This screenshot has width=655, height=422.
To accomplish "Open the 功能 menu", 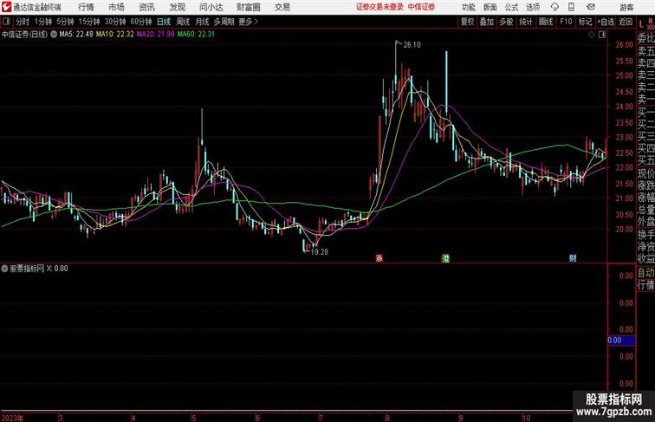I will coord(469,7).
